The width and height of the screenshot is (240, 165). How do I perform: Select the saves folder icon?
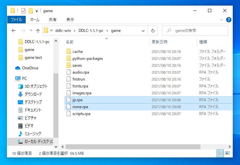69,65
